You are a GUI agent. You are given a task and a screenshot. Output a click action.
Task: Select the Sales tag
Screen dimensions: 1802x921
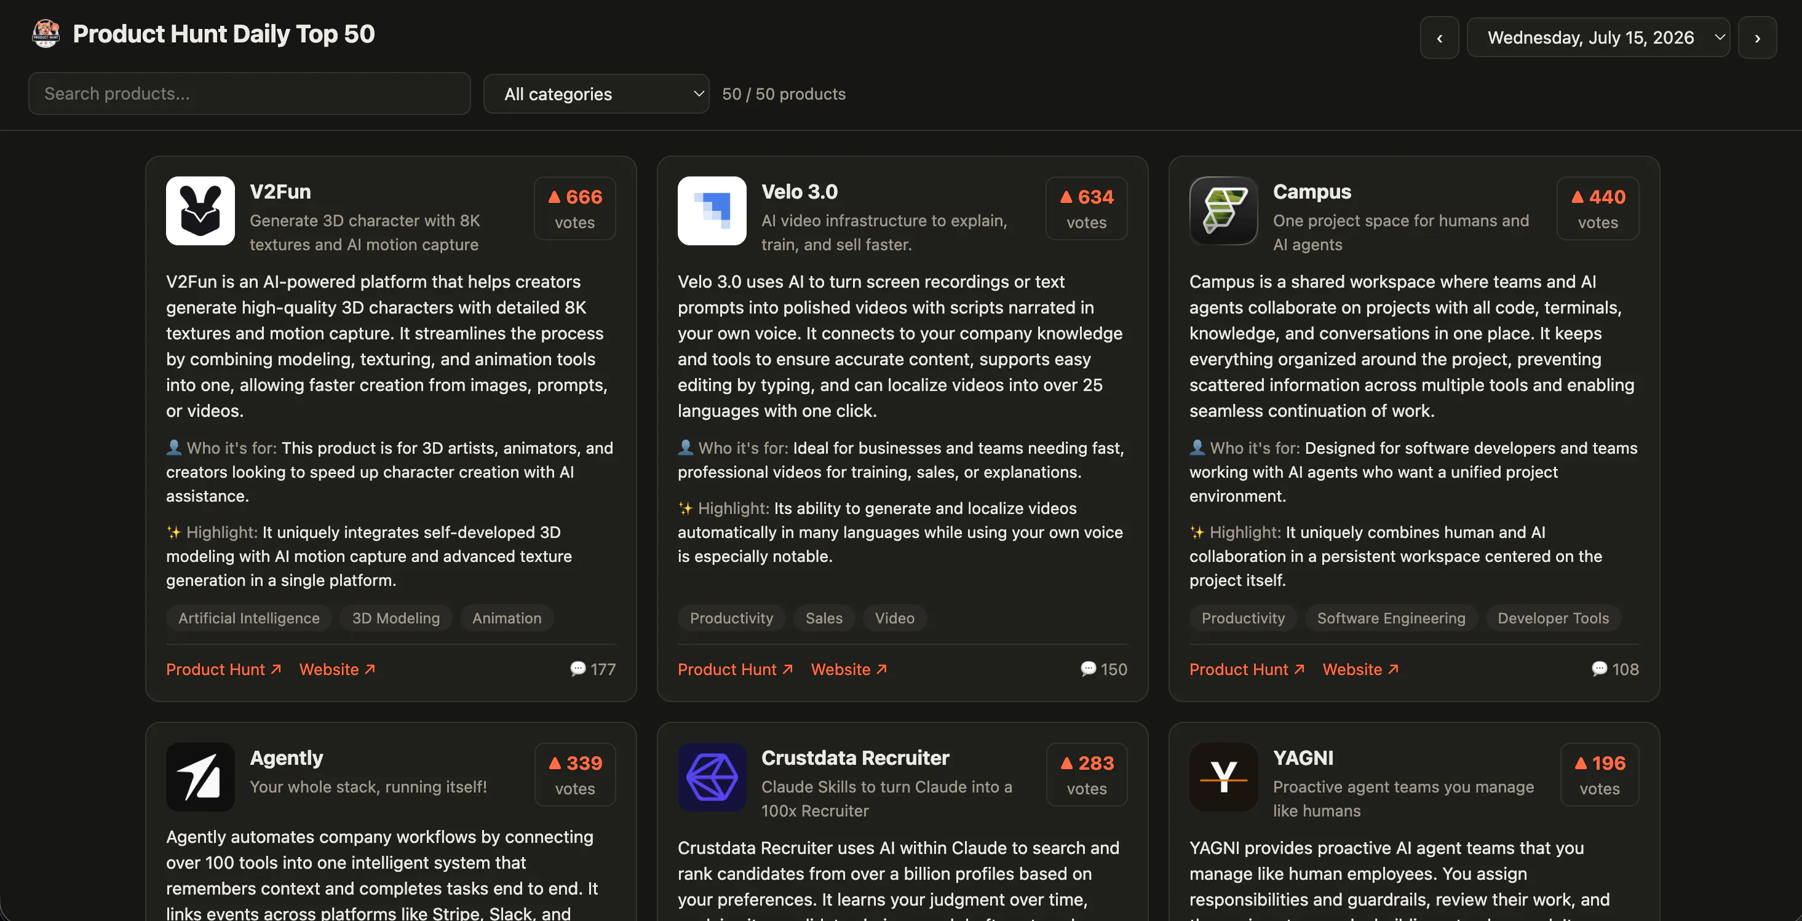(824, 618)
